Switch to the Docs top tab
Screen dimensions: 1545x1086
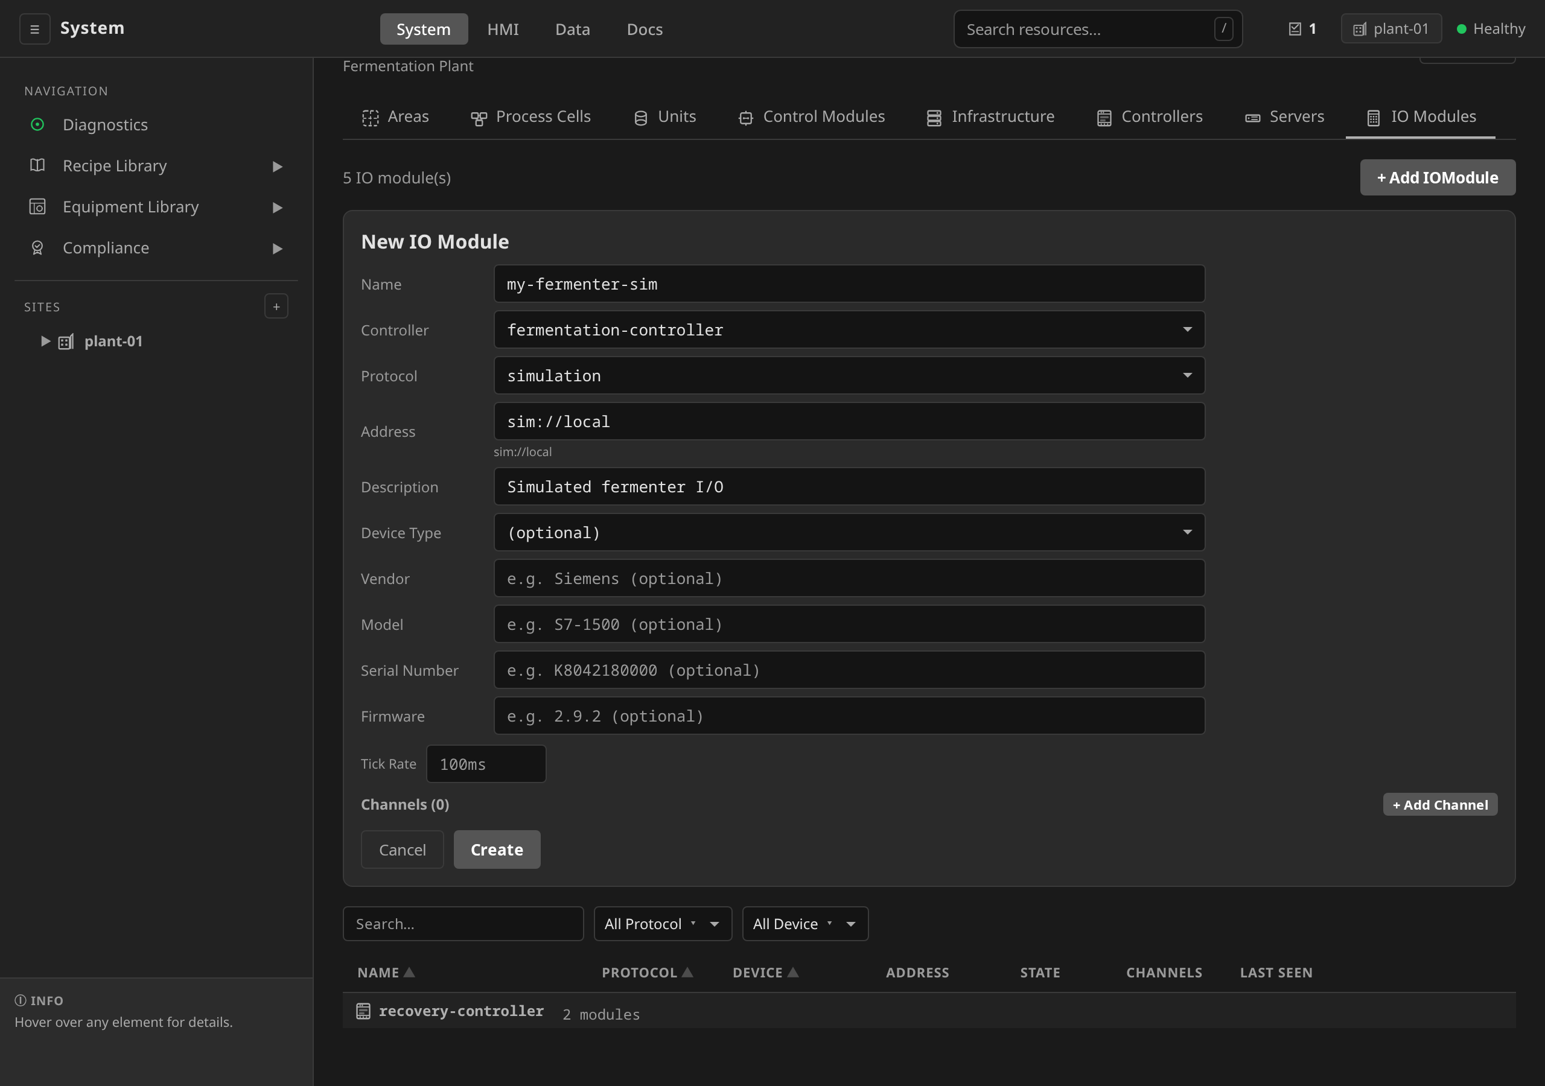pyautogui.click(x=645, y=29)
